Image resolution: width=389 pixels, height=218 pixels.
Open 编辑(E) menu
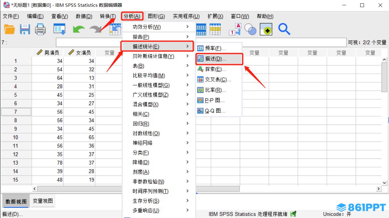pyautogui.click(x=35, y=16)
